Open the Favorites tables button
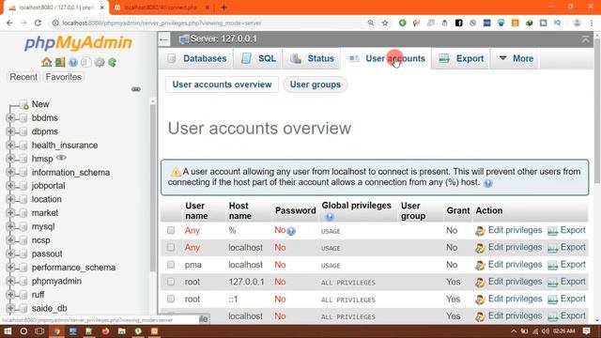Screen dimensions: 601x338 63,77
